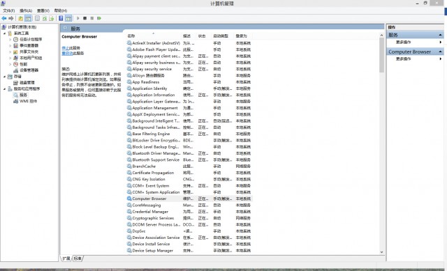Viewport: 447px width, 271px height.
Task: Click the scroll-down arrow of the services list
Action: pyautogui.click(x=381, y=252)
